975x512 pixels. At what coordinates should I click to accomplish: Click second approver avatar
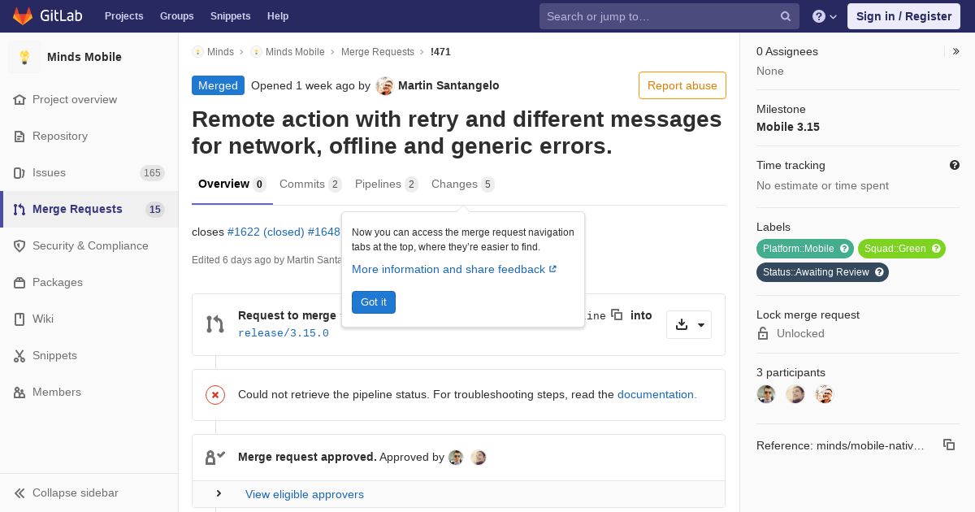(479, 458)
